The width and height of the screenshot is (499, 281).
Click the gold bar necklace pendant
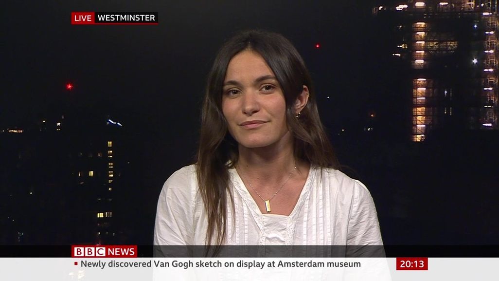click(268, 206)
